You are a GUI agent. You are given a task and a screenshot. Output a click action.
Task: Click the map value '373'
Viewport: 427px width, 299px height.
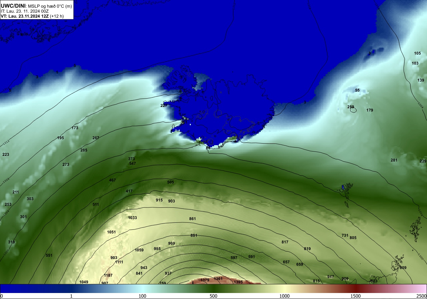[x=131, y=159]
